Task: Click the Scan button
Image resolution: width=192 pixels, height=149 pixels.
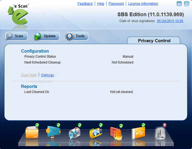Action: (x=16, y=36)
